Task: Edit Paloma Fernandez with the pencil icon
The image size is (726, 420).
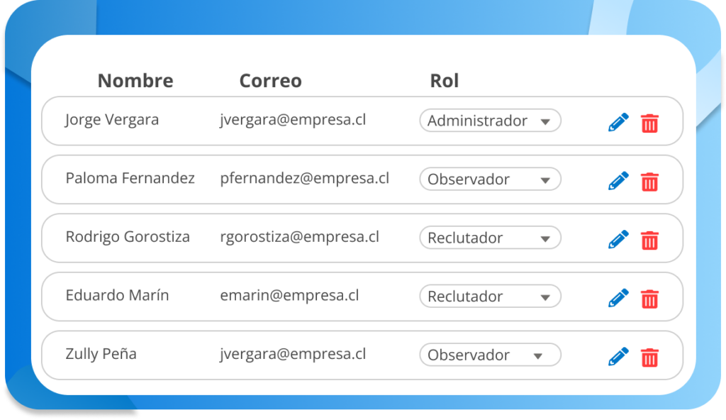Action: pyautogui.click(x=618, y=181)
